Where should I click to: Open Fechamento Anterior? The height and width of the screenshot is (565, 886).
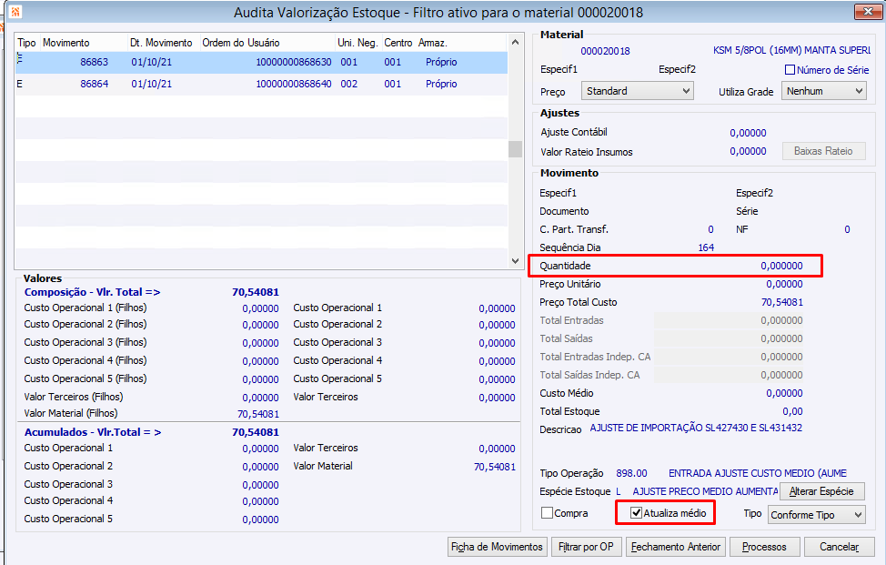tap(675, 547)
